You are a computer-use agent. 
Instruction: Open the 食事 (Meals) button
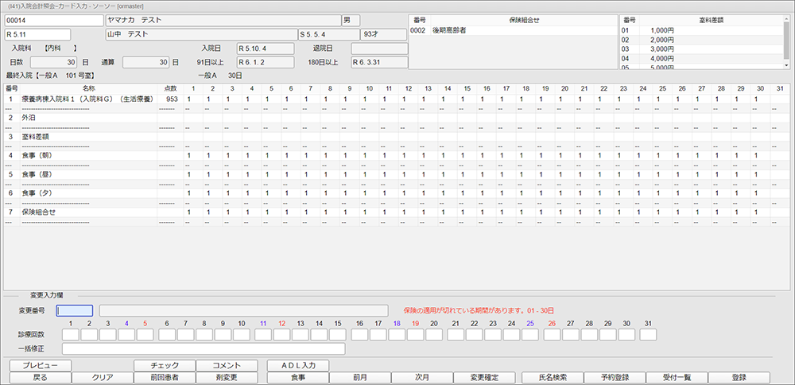tap(297, 378)
